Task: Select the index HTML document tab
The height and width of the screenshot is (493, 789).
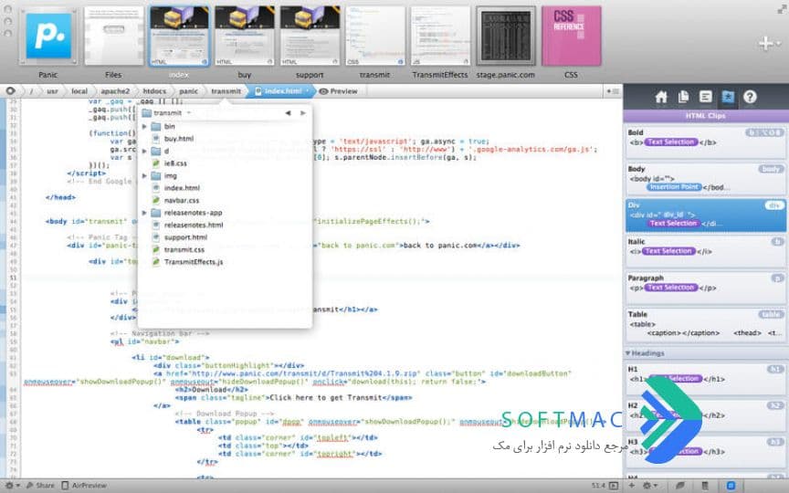Action: (x=179, y=37)
